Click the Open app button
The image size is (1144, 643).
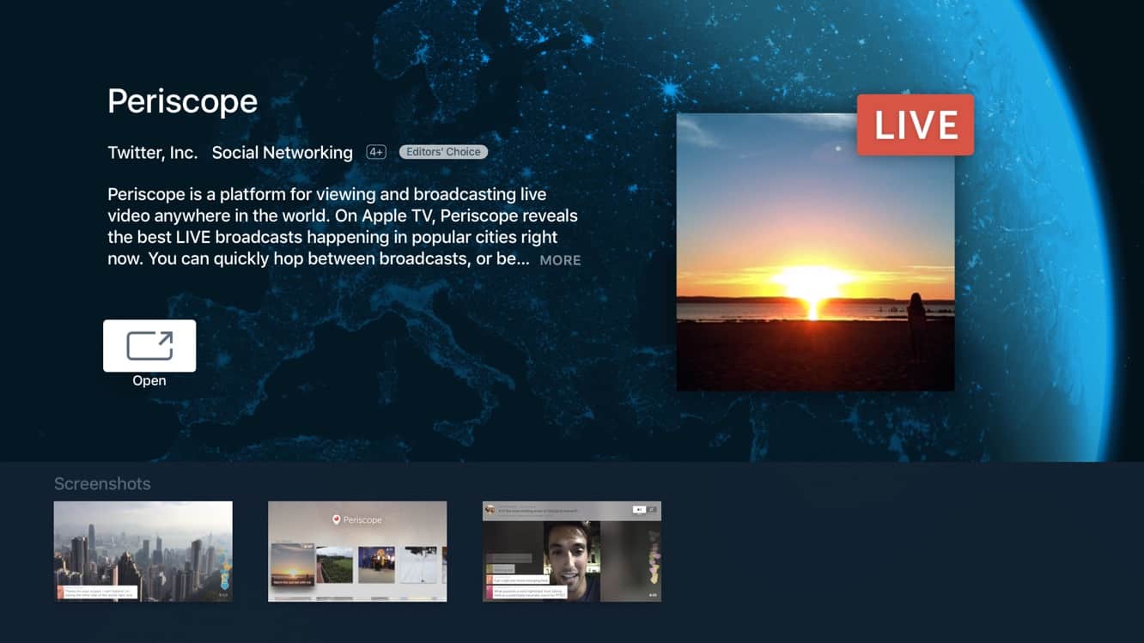coord(149,345)
